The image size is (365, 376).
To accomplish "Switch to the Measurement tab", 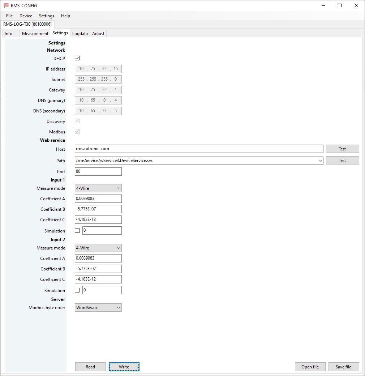I will tap(35, 34).
